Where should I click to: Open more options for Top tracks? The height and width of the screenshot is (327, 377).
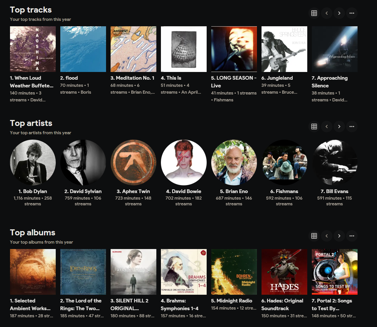[x=352, y=13]
